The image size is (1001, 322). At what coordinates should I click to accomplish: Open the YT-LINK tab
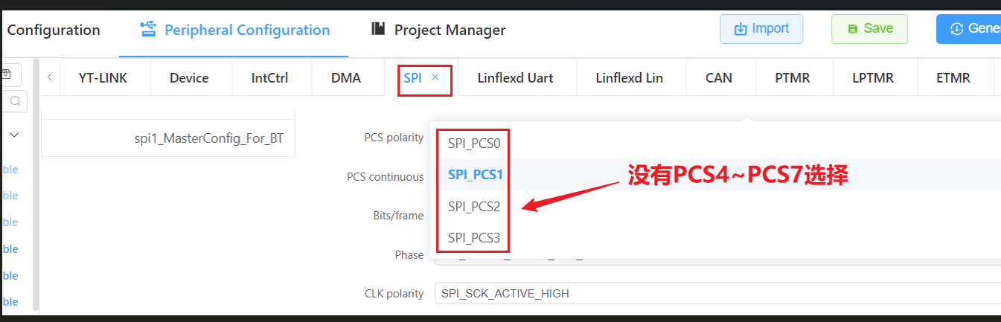(x=103, y=78)
